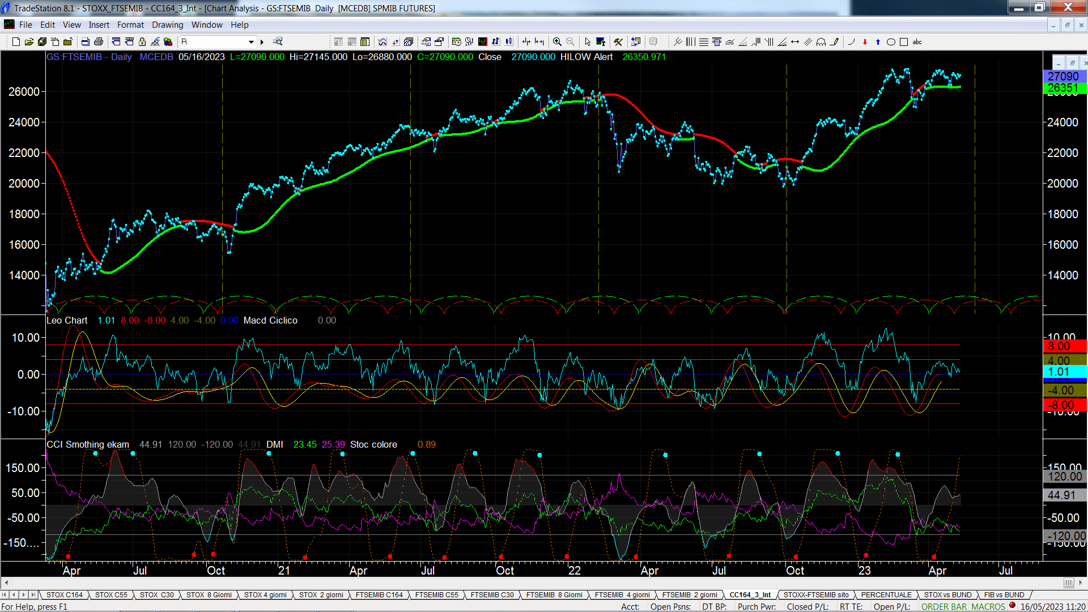
Task: Switch to the FTSEMIB 4 giorni tab
Action: pyautogui.click(x=622, y=595)
